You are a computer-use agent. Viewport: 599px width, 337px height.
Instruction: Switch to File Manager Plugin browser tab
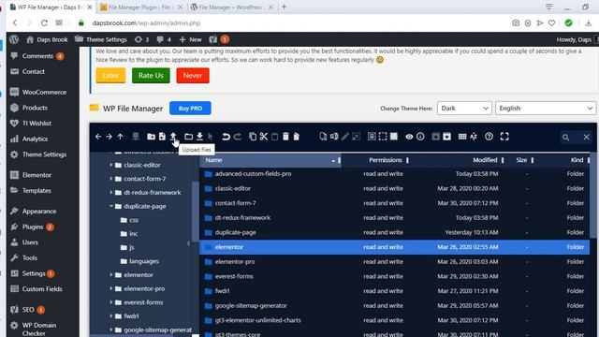pyautogui.click(x=141, y=7)
